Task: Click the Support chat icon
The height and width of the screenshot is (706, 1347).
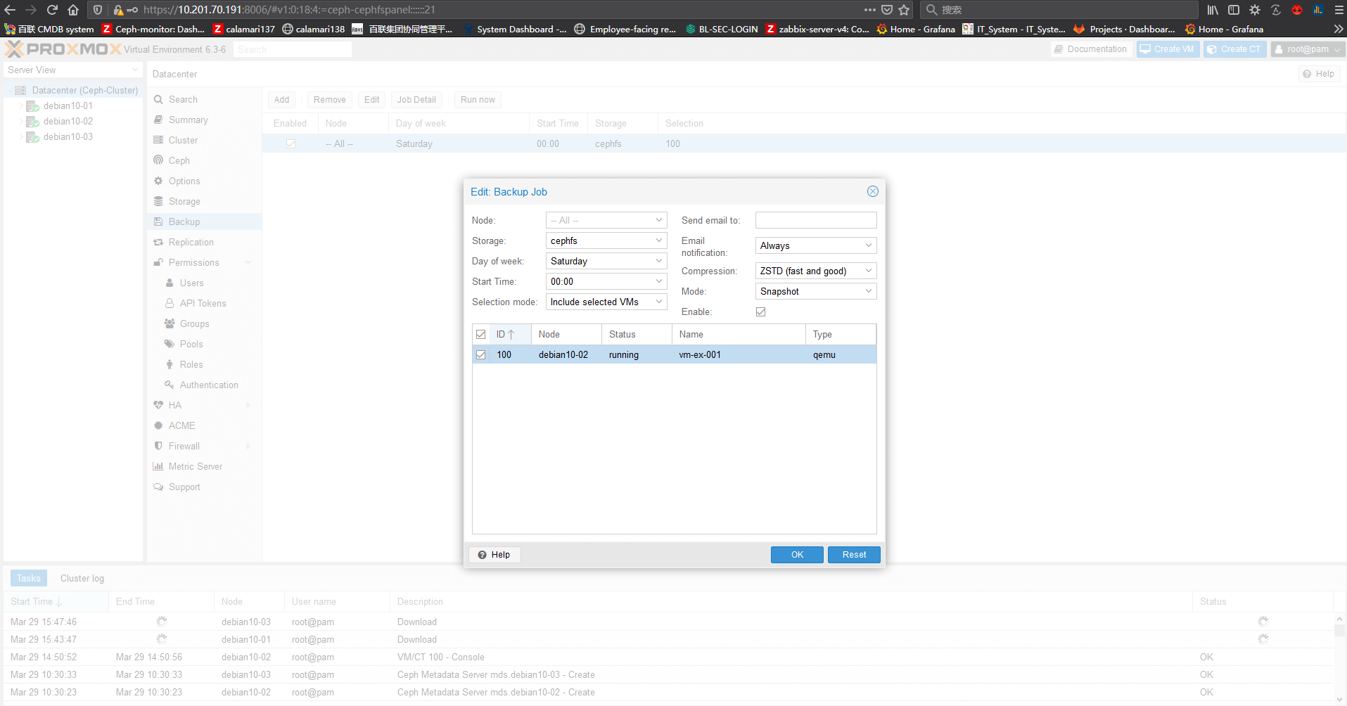Action: [x=158, y=487]
